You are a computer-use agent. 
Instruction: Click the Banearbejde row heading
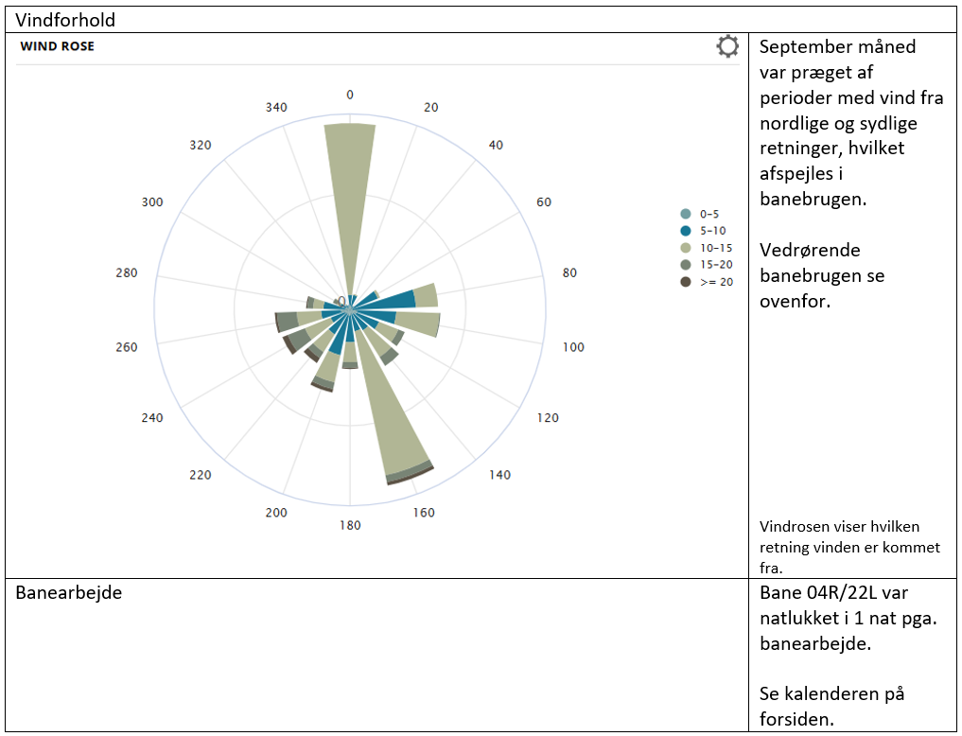[69, 594]
